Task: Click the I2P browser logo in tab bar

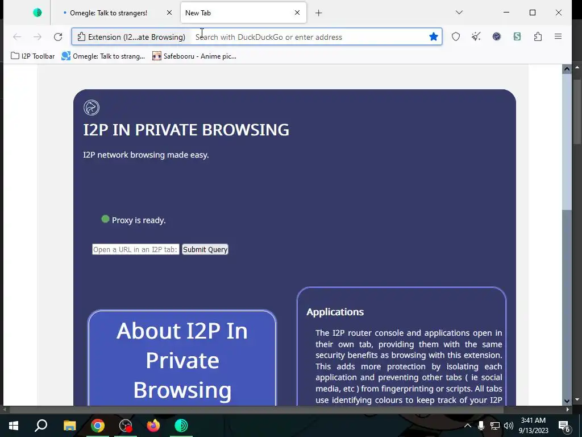Action: [37, 13]
